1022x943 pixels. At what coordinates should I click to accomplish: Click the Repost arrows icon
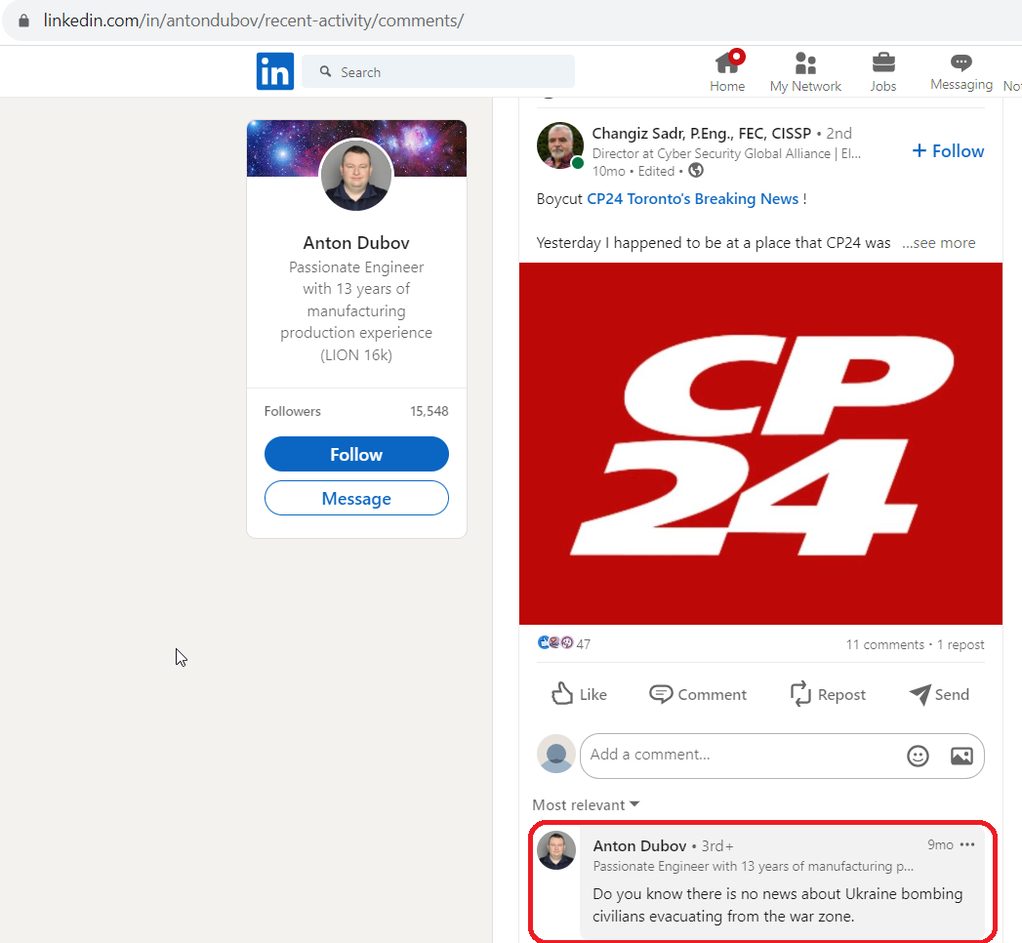click(x=800, y=694)
